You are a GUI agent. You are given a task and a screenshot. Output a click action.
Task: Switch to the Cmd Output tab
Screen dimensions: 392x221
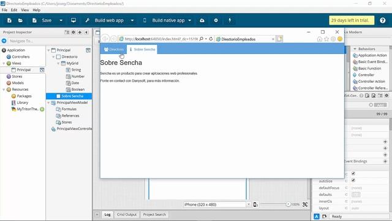tap(127, 214)
